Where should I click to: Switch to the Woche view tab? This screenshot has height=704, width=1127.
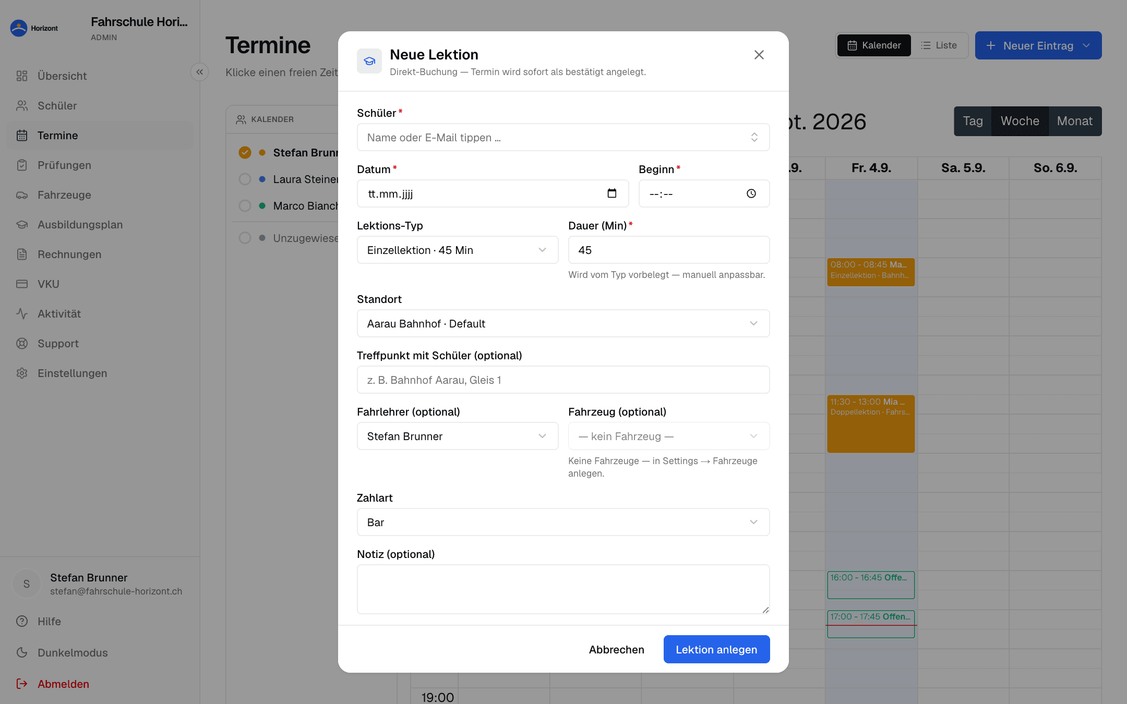tap(1020, 121)
